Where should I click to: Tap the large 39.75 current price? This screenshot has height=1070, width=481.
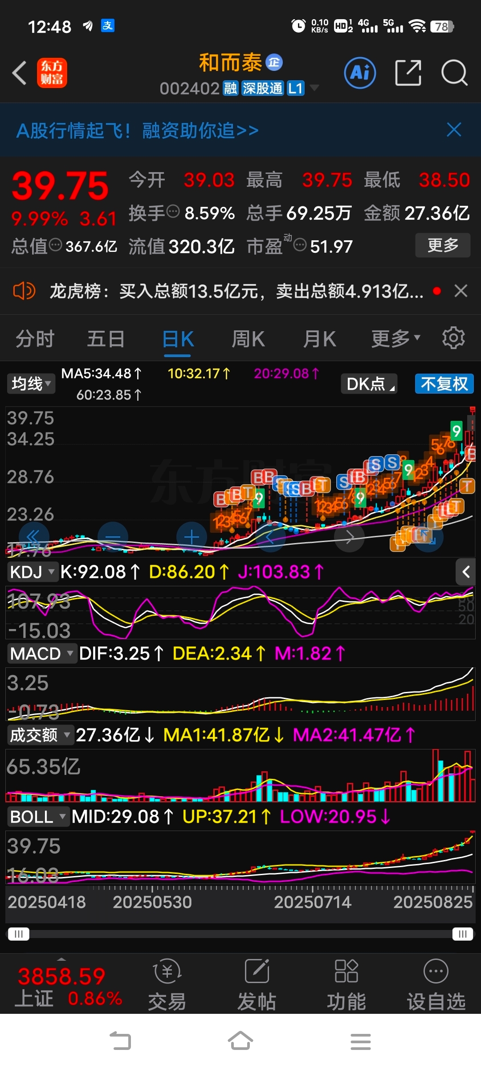click(x=60, y=186)
